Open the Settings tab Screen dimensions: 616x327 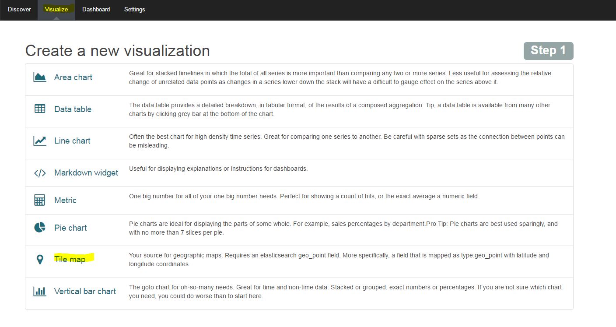[x=134, y=9]
